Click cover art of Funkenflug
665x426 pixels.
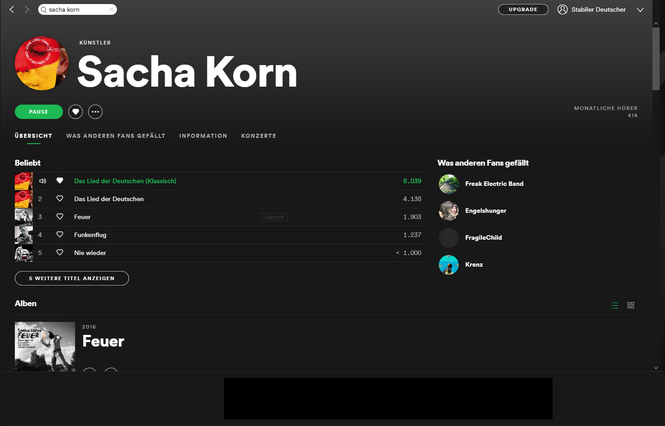(24, 235)
